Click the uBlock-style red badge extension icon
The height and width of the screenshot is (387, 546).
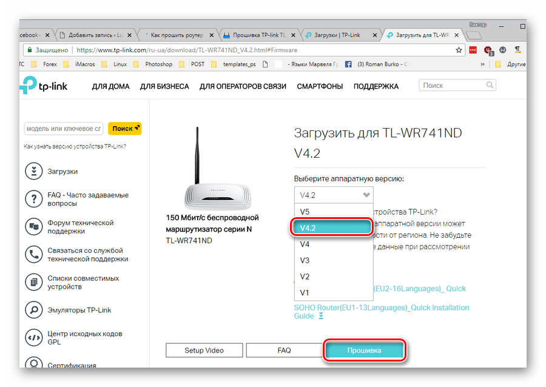coord(488,51)
